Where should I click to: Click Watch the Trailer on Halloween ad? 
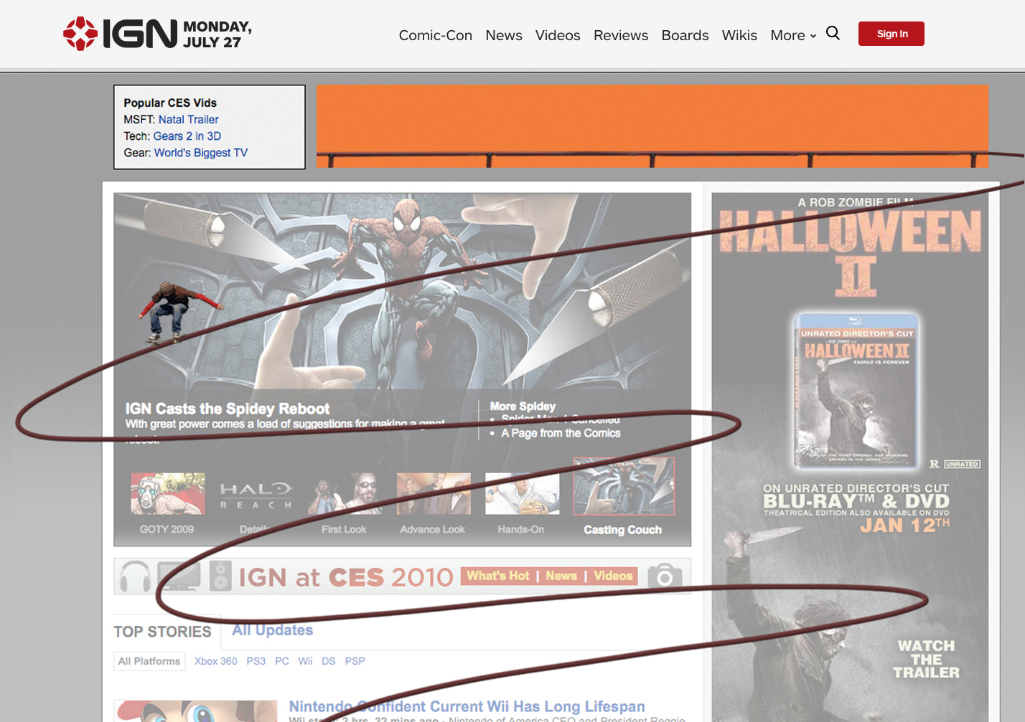[926, 659]
